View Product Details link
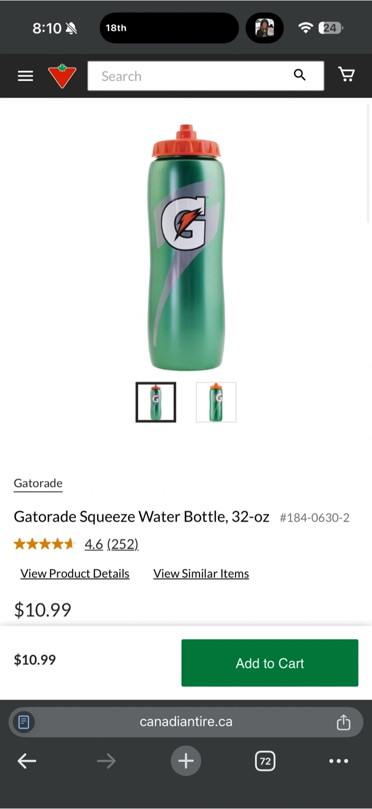372x809 pixels. tap(75, 574)
